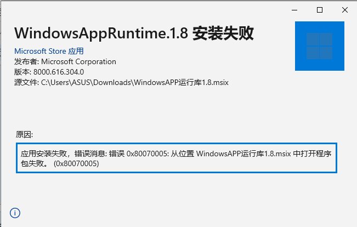Close the installer failure window

[345, 10]
